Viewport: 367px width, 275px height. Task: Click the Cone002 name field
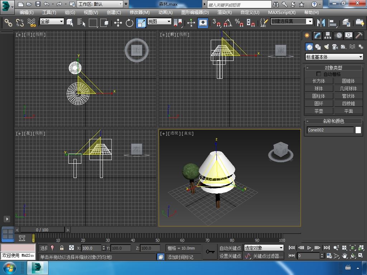point(330,130)
